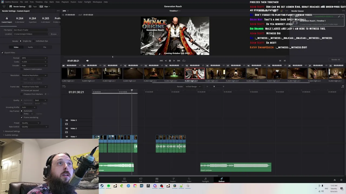Open the Encoder Auto dropdown
This screenshot has height=194, width=346.
(x=34, y=65)
